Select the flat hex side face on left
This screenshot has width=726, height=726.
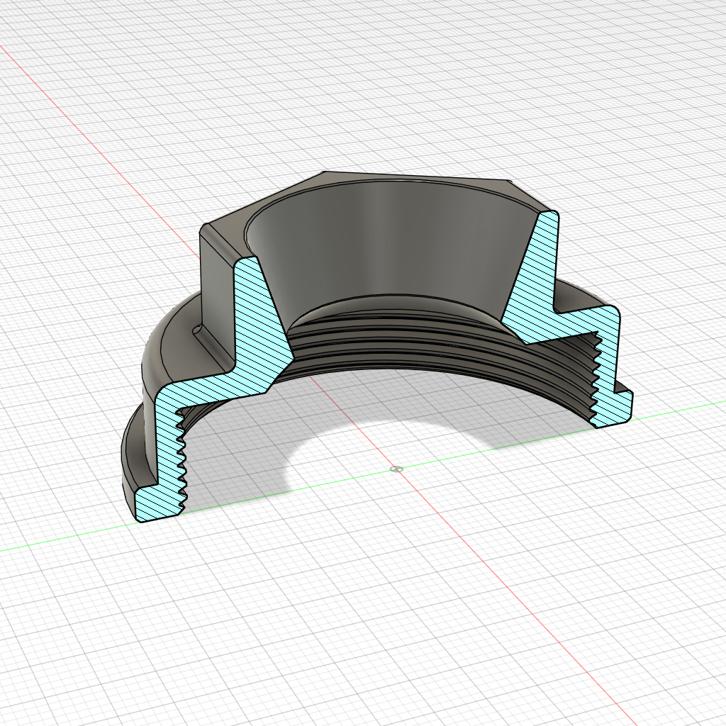click(216, 284)
